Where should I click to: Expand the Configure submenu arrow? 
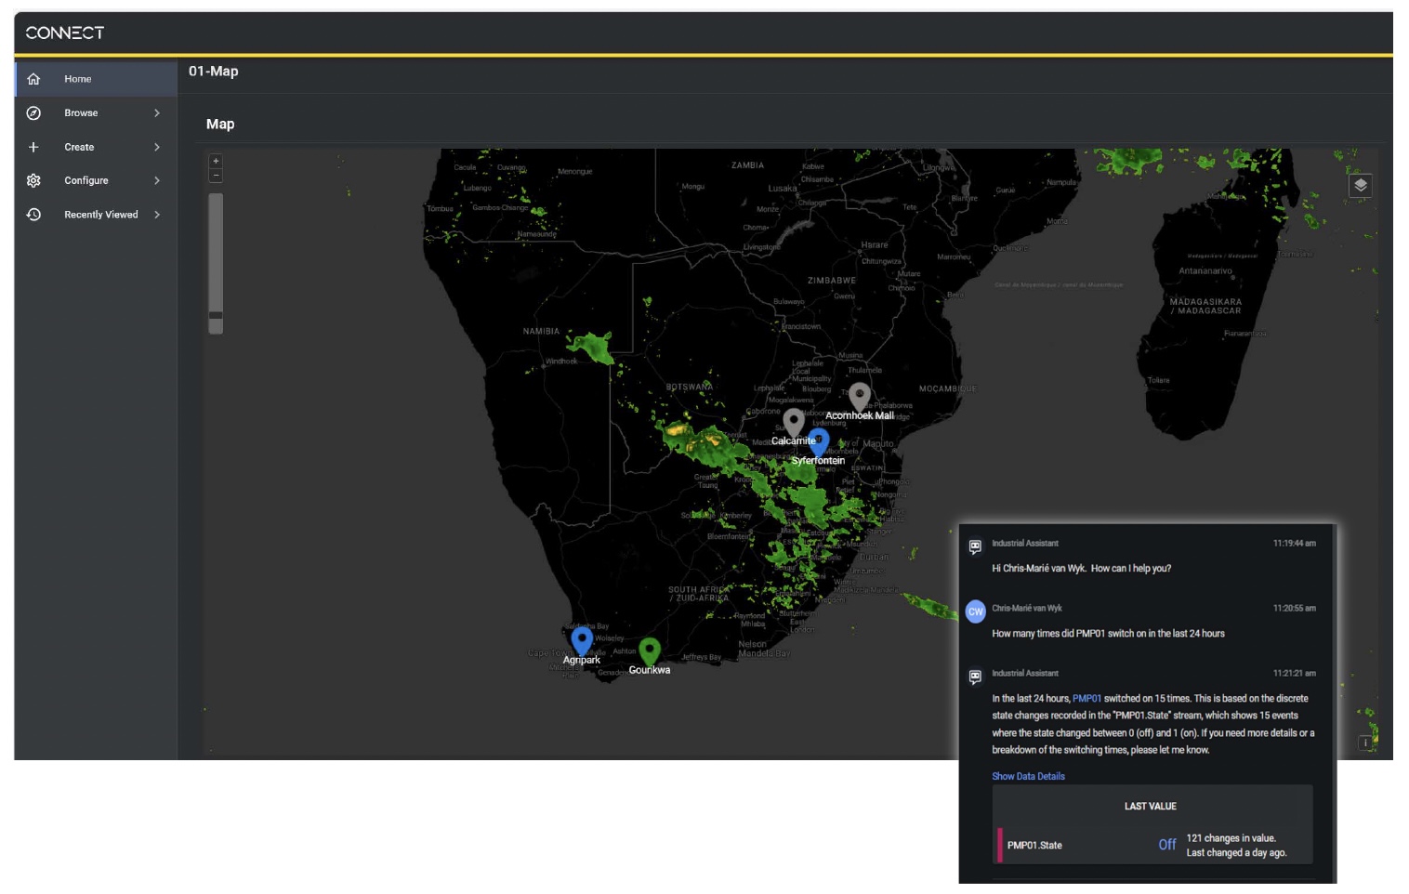click(157, 180)
